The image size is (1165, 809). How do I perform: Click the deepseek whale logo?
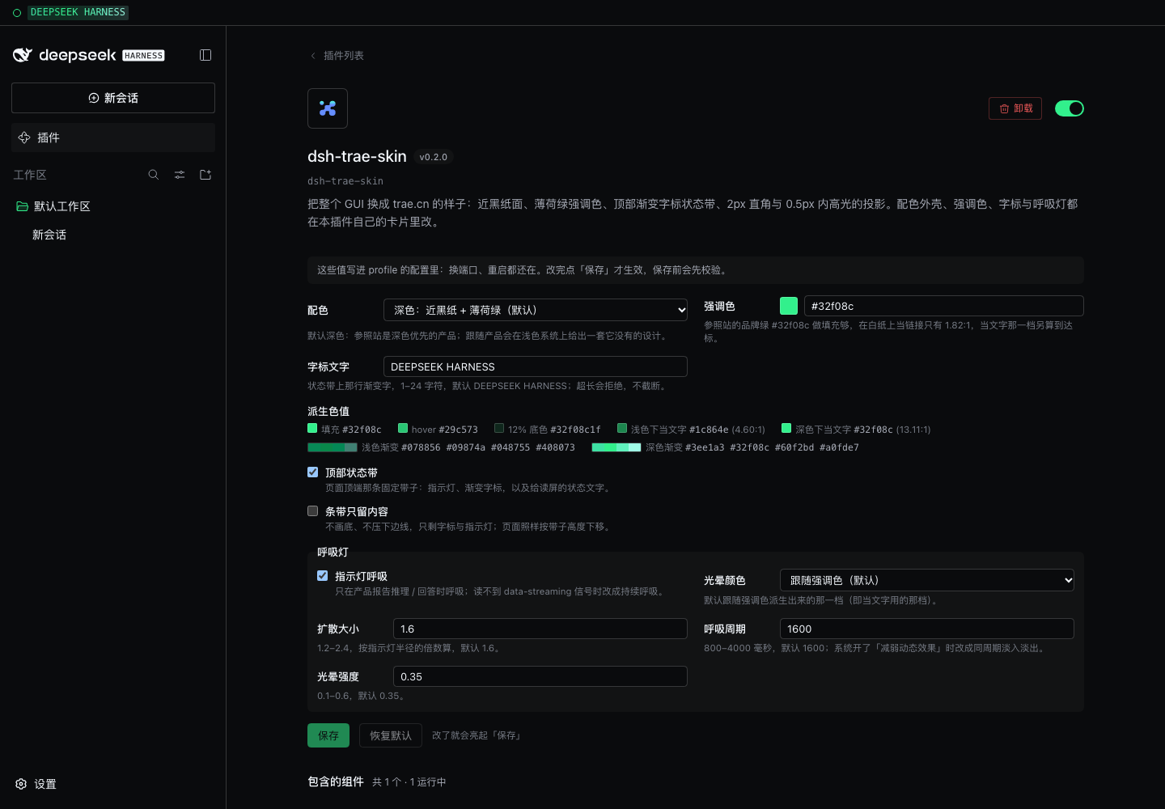coord(23,55)
